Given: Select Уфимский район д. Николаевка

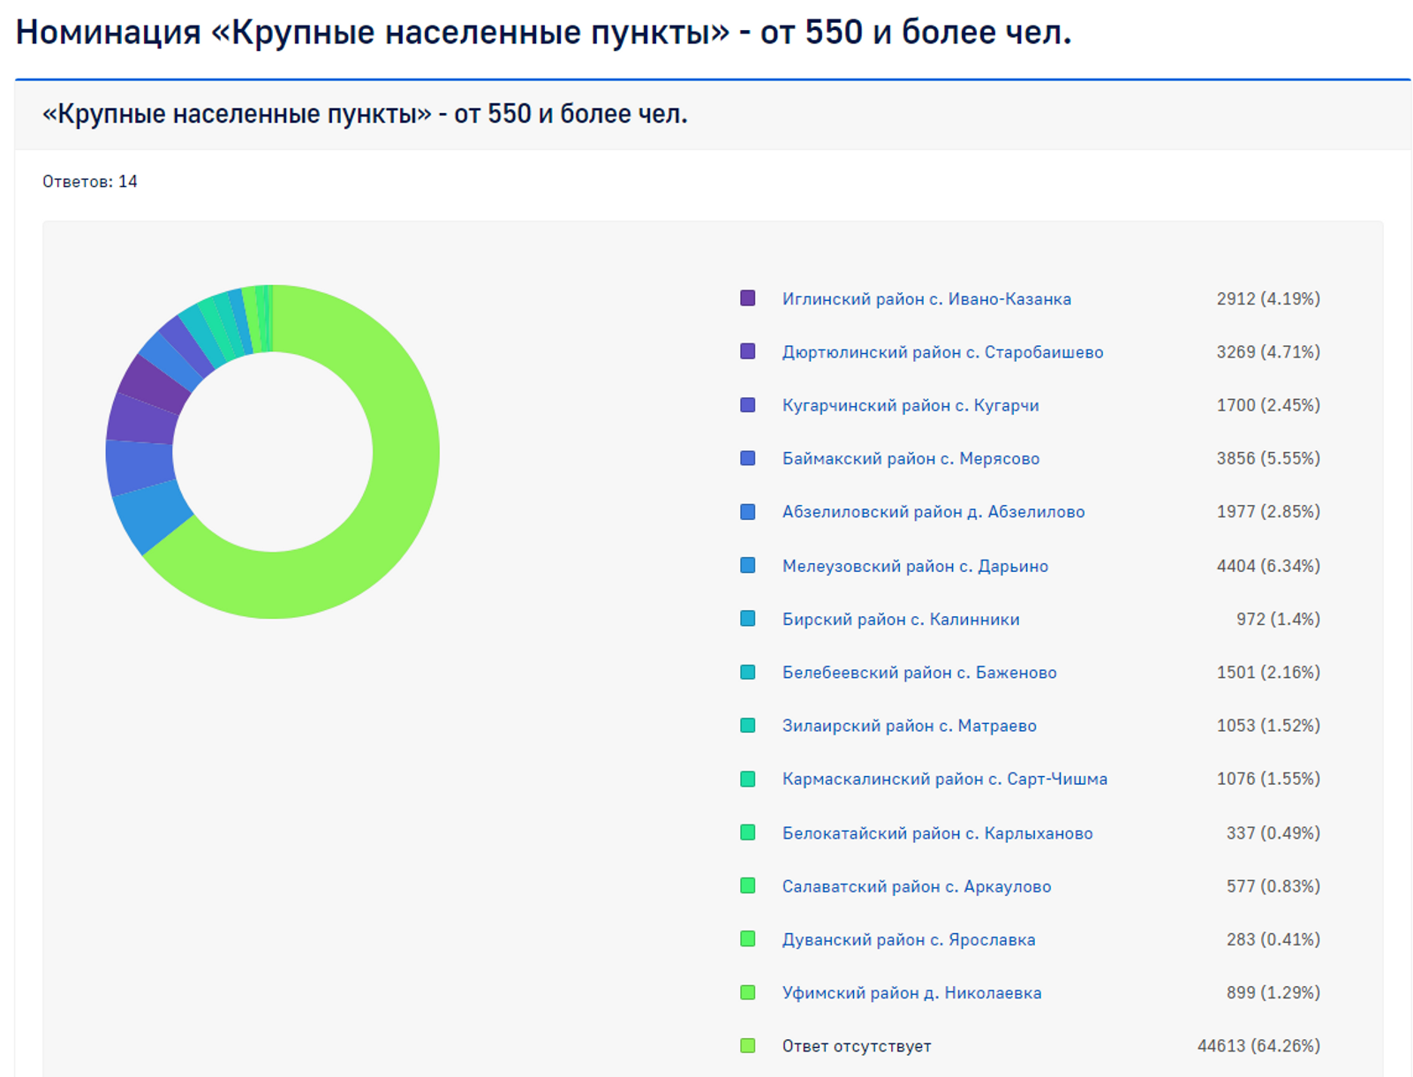Looking at the screenshot, I should click(911, 992).
